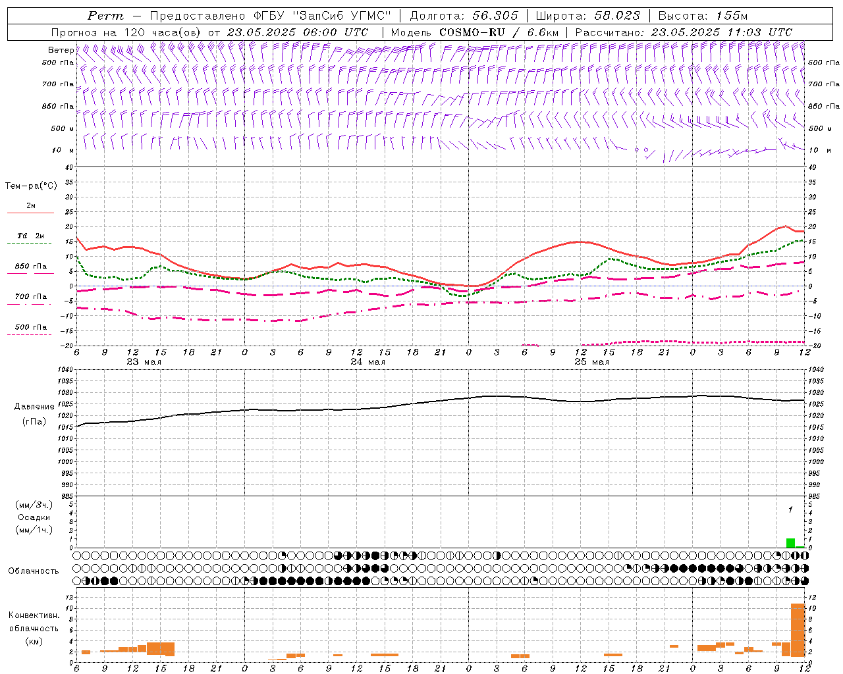Click the green precipitation bar in the precipitation chart
Image resolution: width=843 pixels, height=674 pixels.
coord(790,543)
